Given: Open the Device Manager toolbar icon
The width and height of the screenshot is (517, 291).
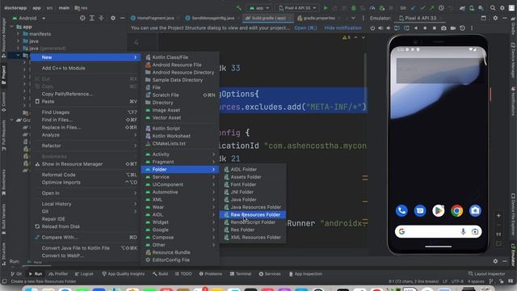Looking at the screenshot, I should (x=472, y=8).
